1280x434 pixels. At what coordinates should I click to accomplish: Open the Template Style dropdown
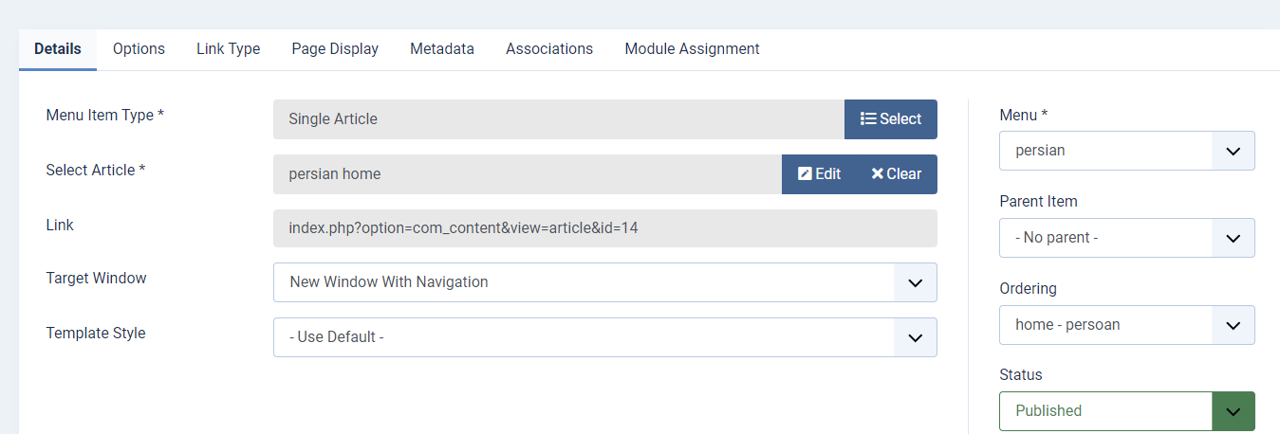click(x=605, y=337)
